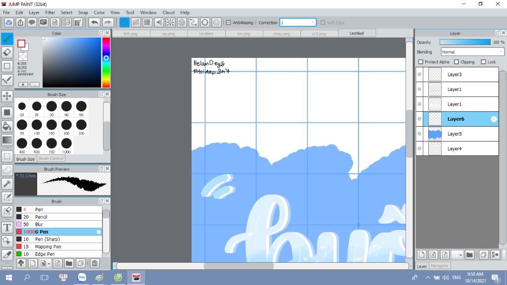This screenshot has height=285, width=507.
Task: Enable radial snap
Action: coord(170,23)
